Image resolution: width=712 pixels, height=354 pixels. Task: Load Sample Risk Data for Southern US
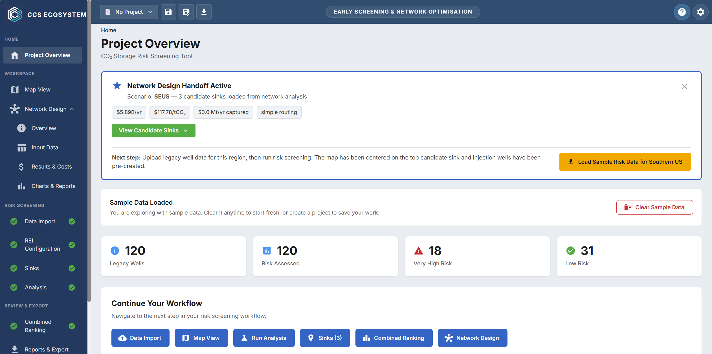(x=625, y=161)
